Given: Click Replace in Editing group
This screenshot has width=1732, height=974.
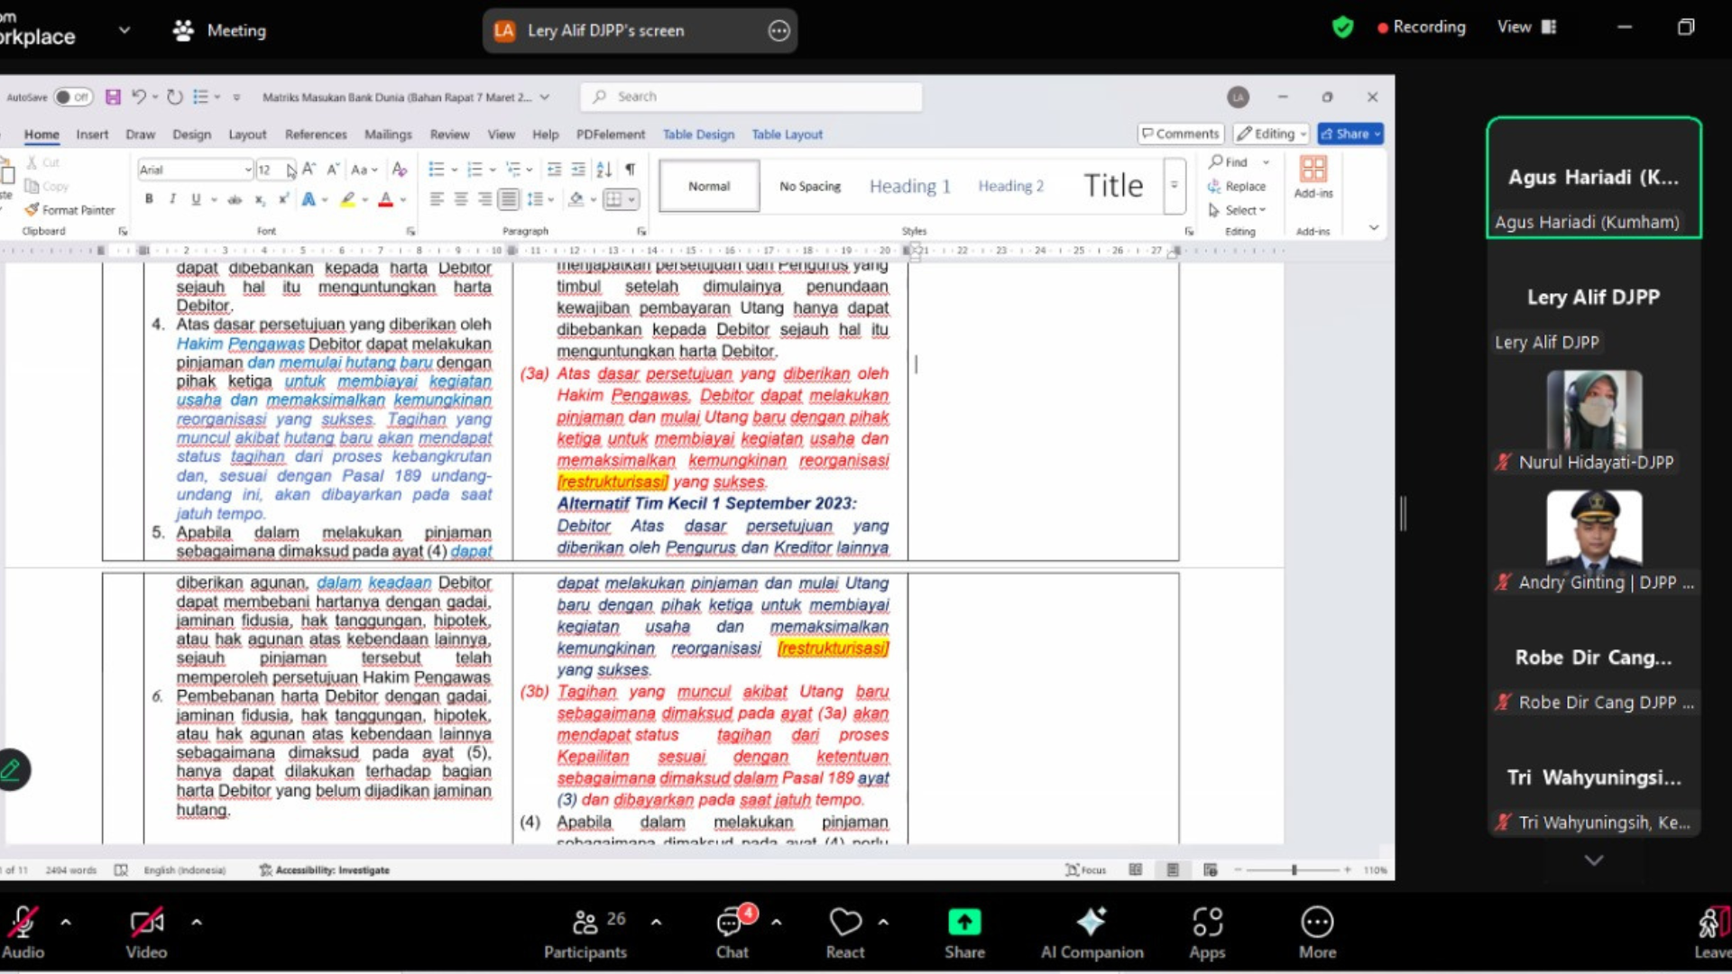Looking at the screenshot, I should coord(1237,186).
